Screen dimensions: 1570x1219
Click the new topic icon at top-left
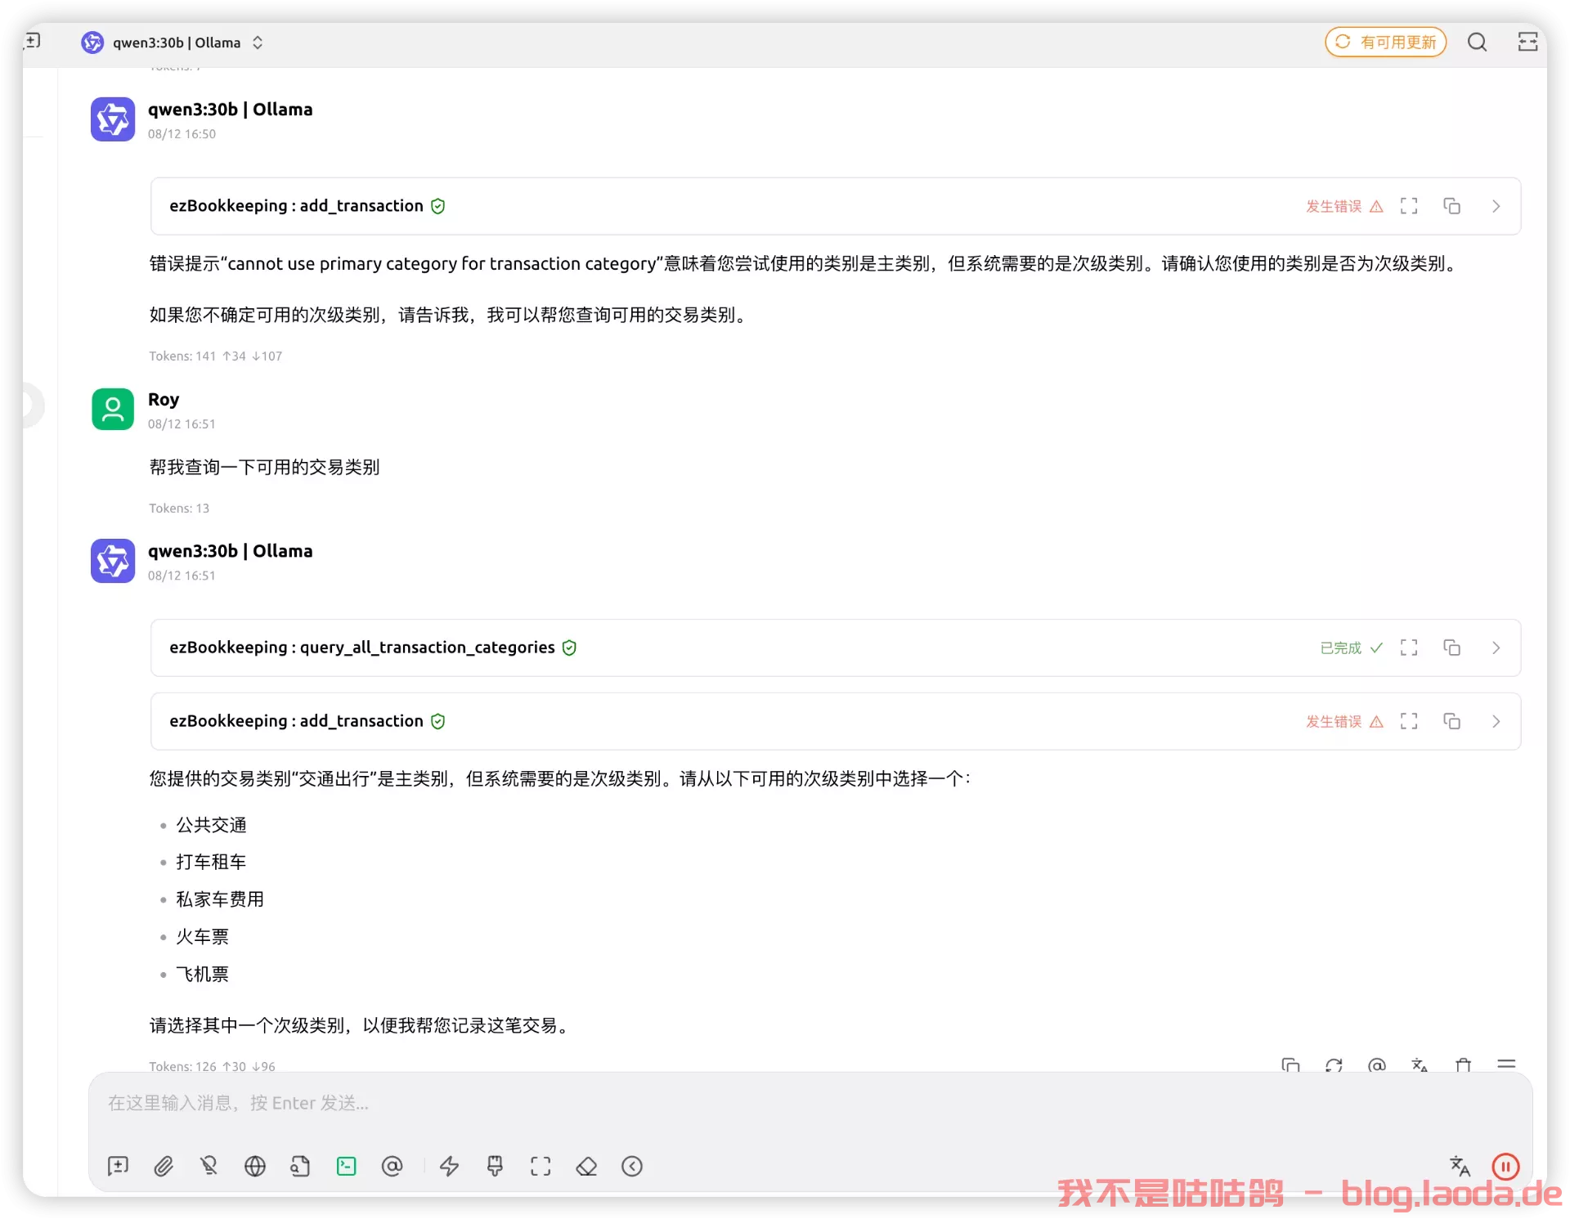[33, 41]
